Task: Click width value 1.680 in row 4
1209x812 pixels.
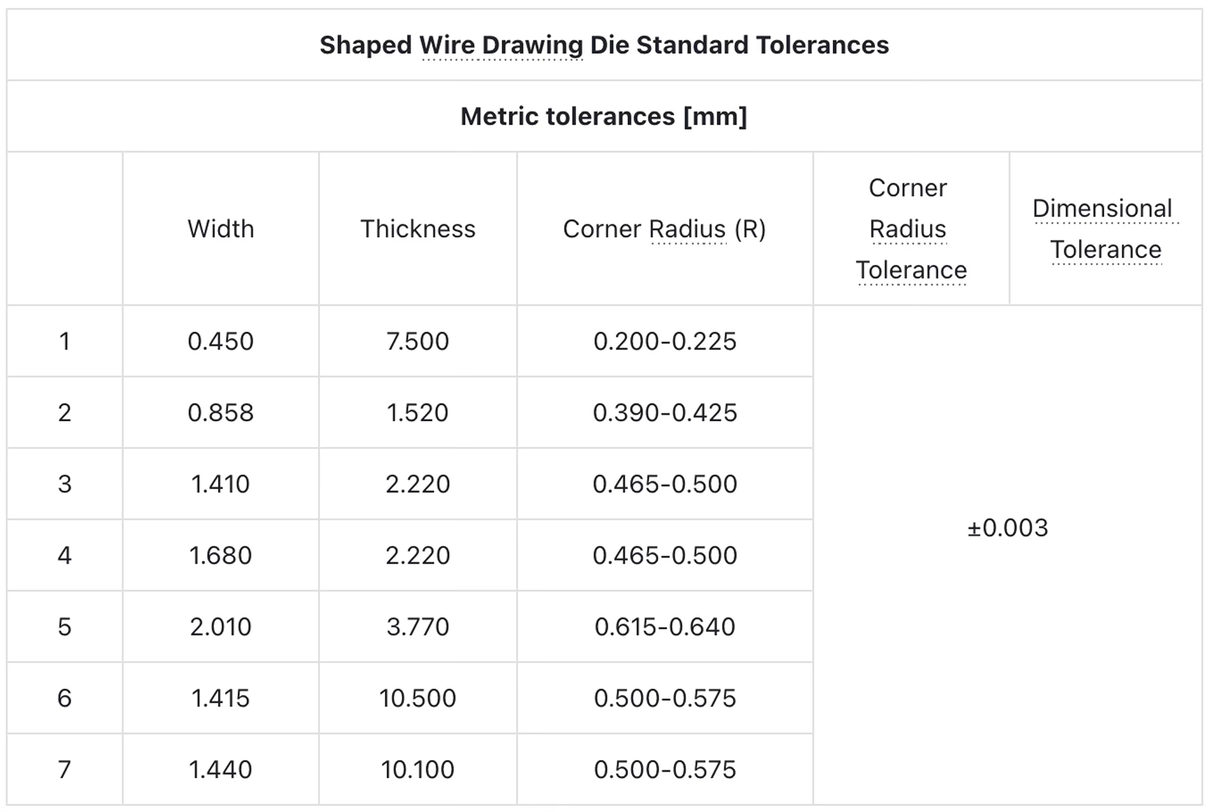Action: (220, 556)
